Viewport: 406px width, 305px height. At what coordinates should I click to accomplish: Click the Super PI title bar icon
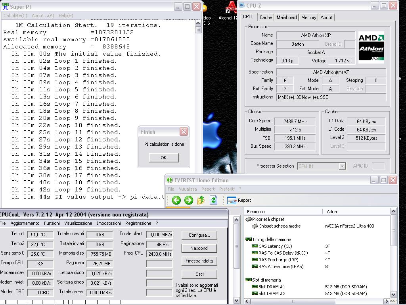[x=5, y=6]
